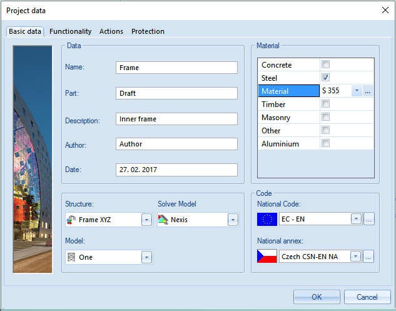Open the S 355 material dropdown
The width and height of the screenshot is (396, 311).
[356, 91]
